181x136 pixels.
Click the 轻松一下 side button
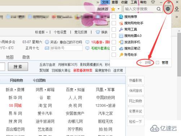click(x=136, y=122)
